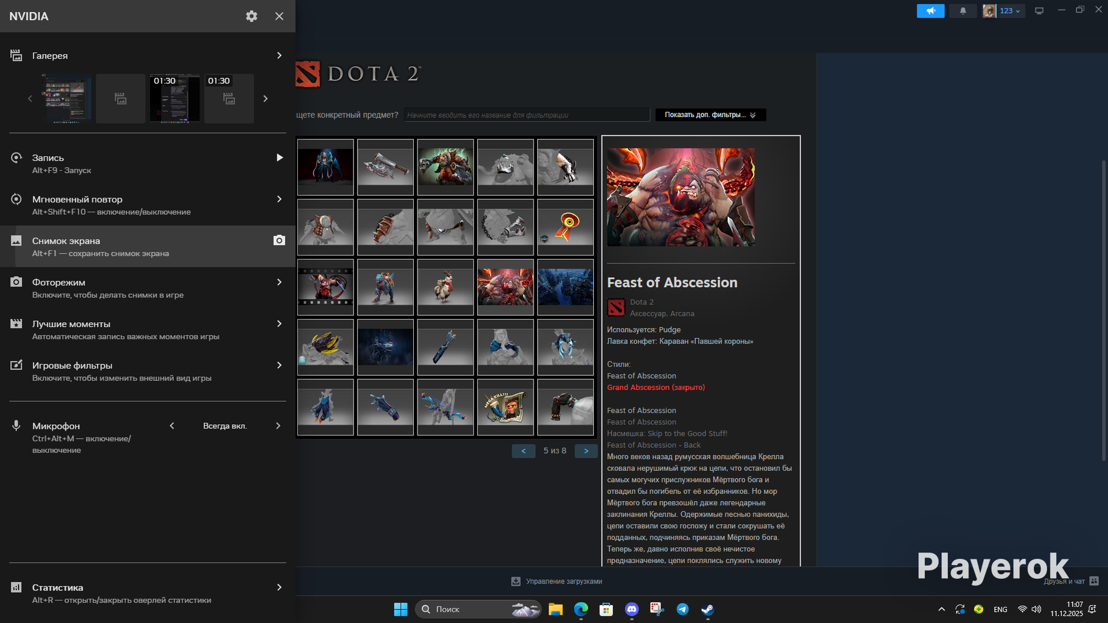Expand Показать доп. фильтры dropdown
Image resolution: width=1108 pixels, height=623 pixels.
(710, 115)
